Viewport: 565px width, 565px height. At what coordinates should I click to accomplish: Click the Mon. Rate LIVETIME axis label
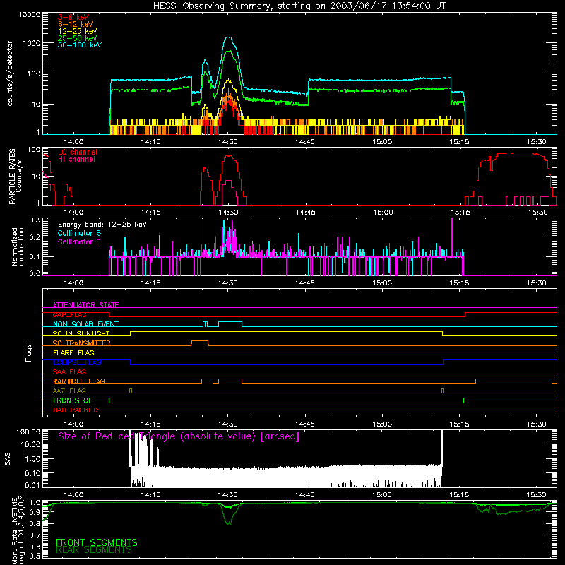pos(18,530)
